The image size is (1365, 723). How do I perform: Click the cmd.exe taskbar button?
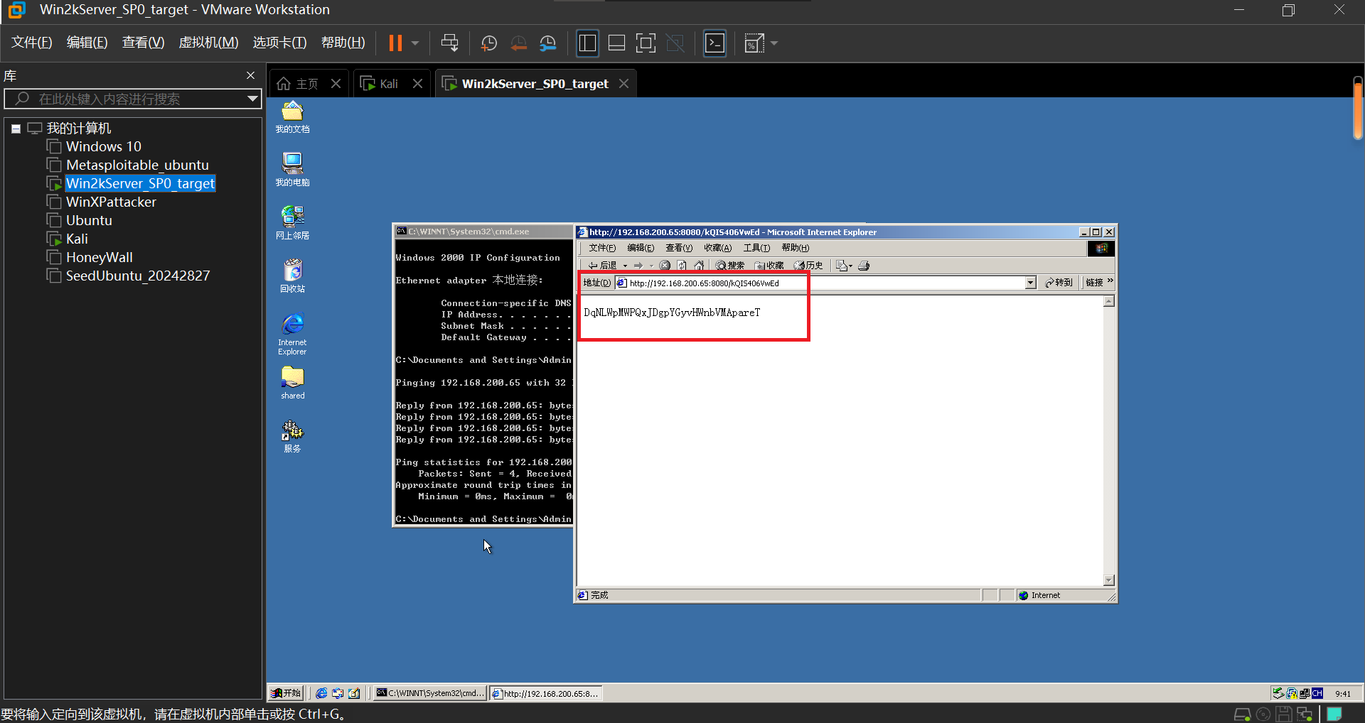coord(430,693)
